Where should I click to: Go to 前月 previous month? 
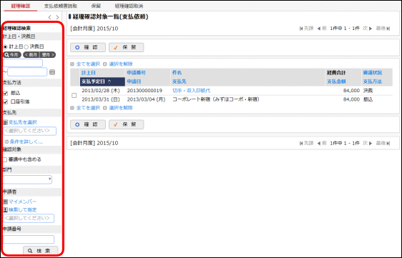click(31, 54)
